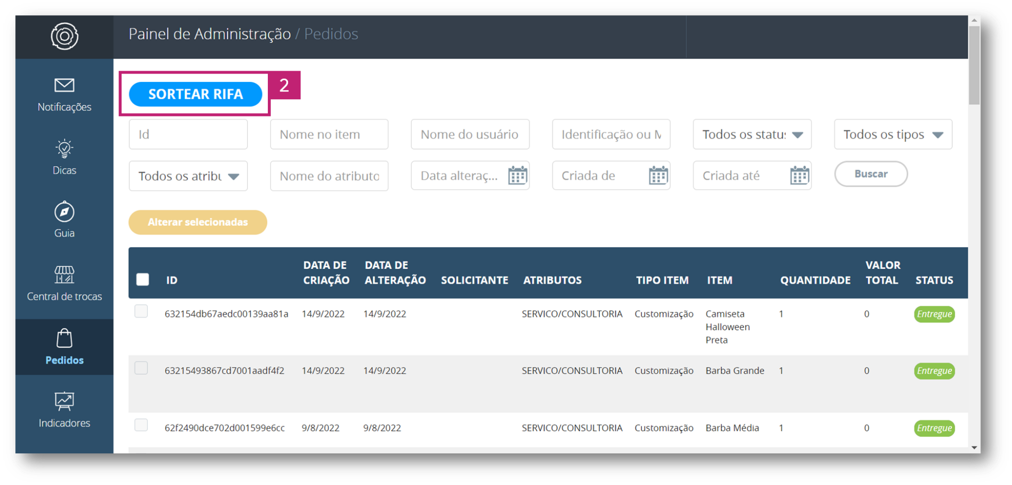Open calendar for Criada de field
Image resolution: width=1012 pixels, height=485 pixels.
[x=658, y=175]
